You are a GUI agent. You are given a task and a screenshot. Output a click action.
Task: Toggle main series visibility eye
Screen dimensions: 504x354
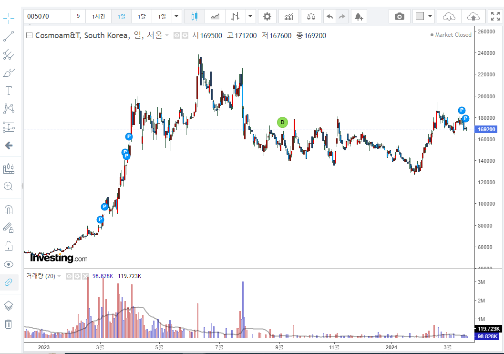177,35
